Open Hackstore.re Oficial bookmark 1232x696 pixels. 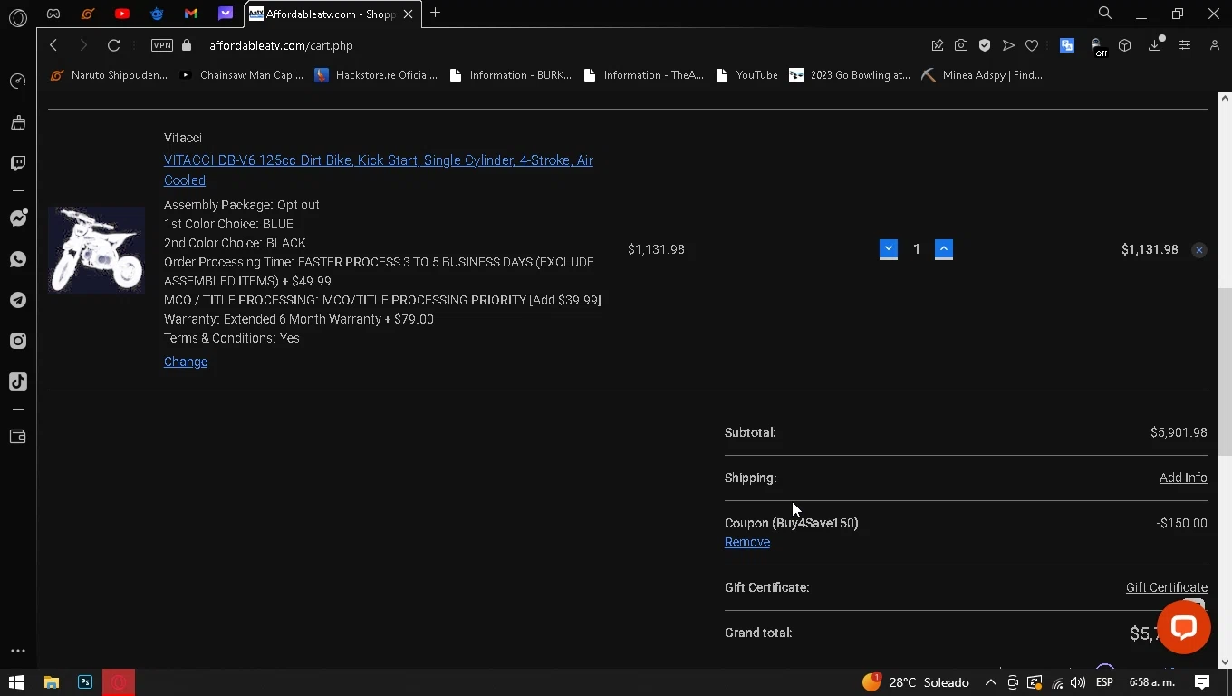(376, 75)
